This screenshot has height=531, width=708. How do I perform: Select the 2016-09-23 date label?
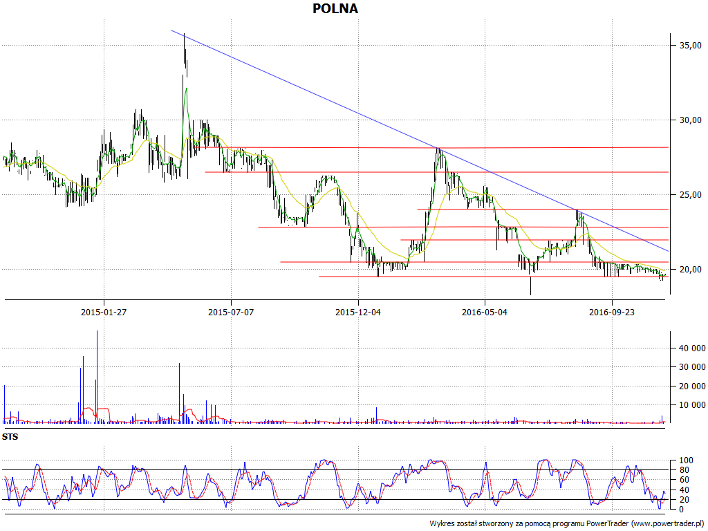pyautogui.click(x=612, y=312)
